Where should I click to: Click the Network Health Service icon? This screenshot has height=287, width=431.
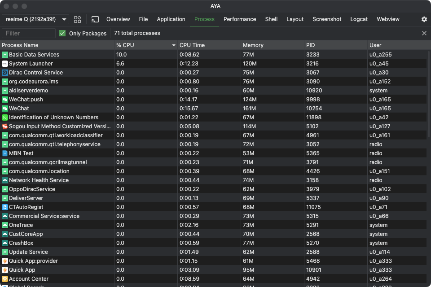pos(4,180)
